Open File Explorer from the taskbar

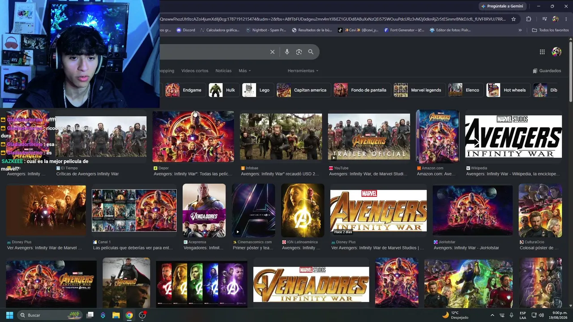coord(116,315)
